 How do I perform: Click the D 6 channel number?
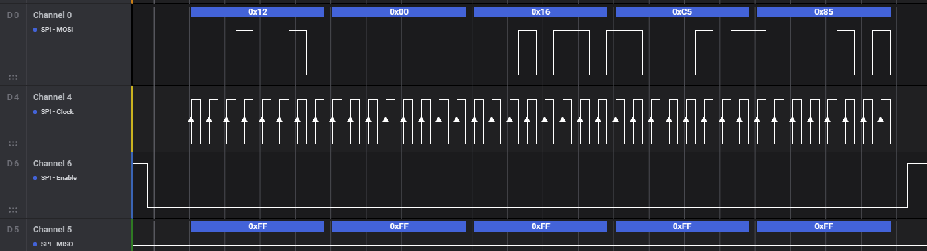(x=13, y=164)
